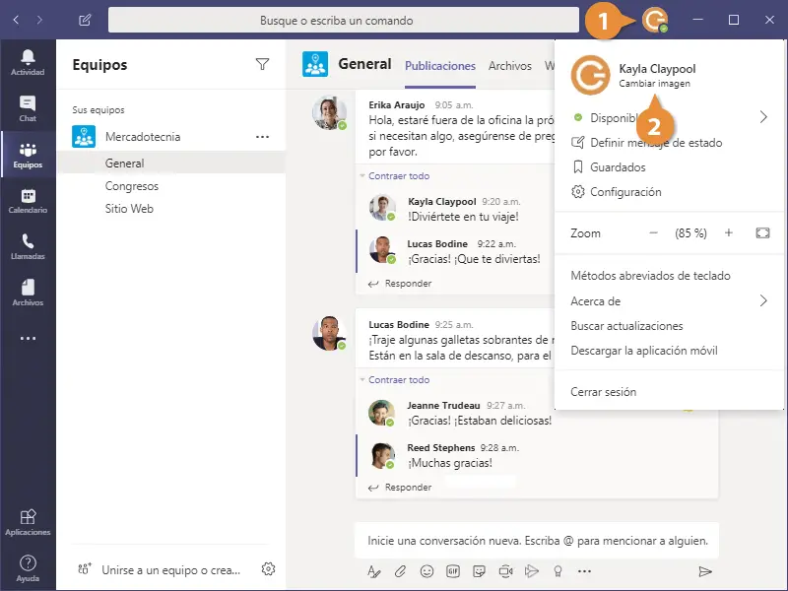Click the Praise badge icon
788x591 pixels.
558,571
